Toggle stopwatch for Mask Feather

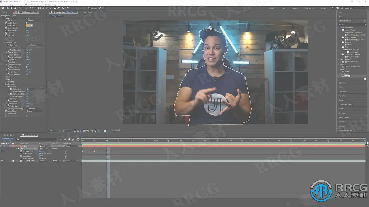(21, 154)
